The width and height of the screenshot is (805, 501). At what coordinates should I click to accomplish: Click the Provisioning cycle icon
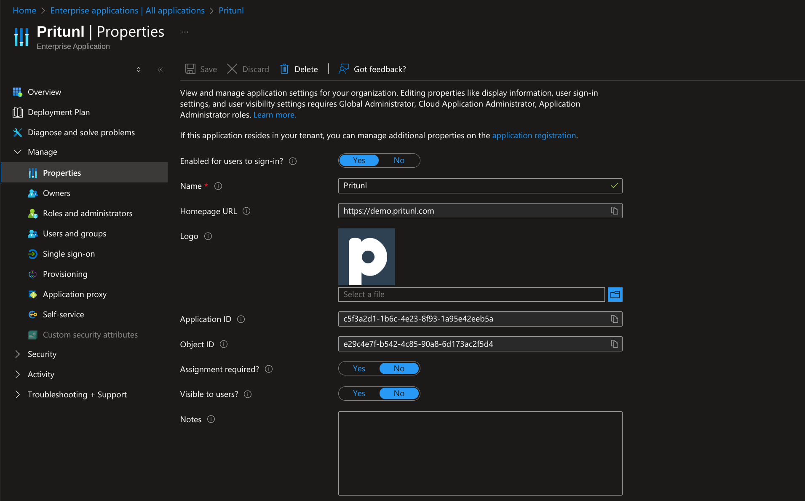(x=32, y=274)
